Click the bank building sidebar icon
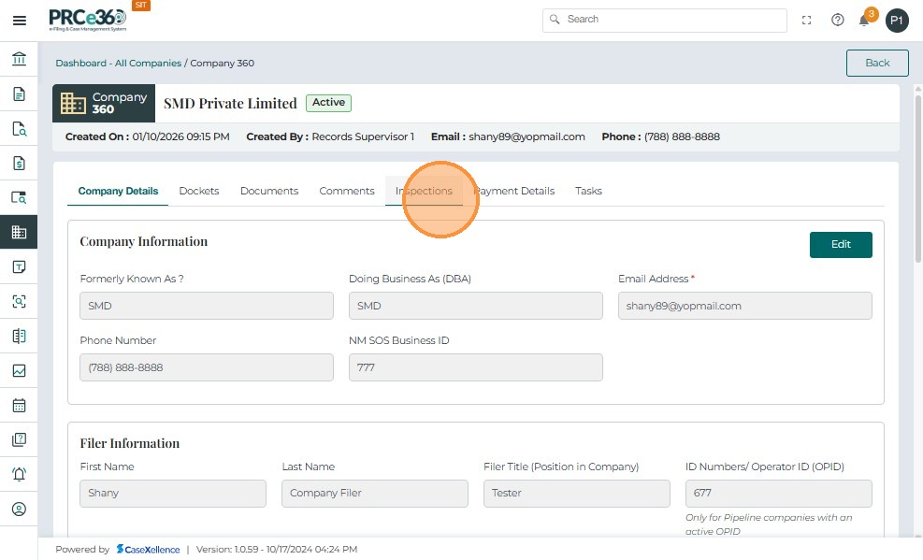The image size is (923, 560). [x=19, y=59]
